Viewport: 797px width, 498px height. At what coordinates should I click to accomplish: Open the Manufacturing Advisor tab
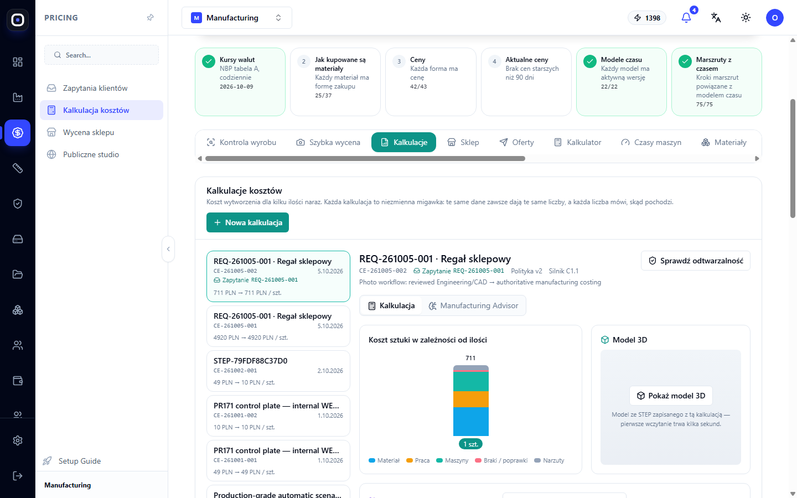click(x=473, y=305)
